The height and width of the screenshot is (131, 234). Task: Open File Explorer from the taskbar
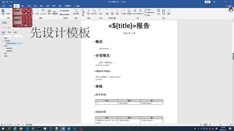point(21,128)
